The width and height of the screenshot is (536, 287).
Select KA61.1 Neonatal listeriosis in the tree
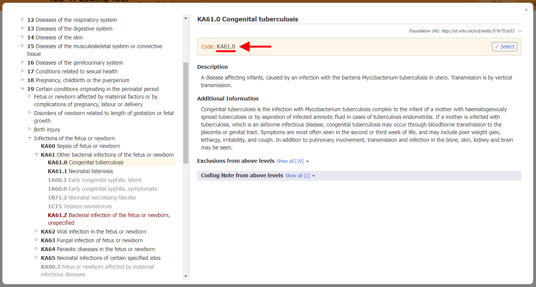click(80, 171)
